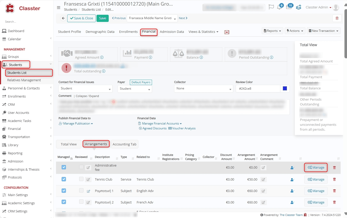Click the Review Color hex input
Screen dimensions: 347x218
(x=258, y=89)
